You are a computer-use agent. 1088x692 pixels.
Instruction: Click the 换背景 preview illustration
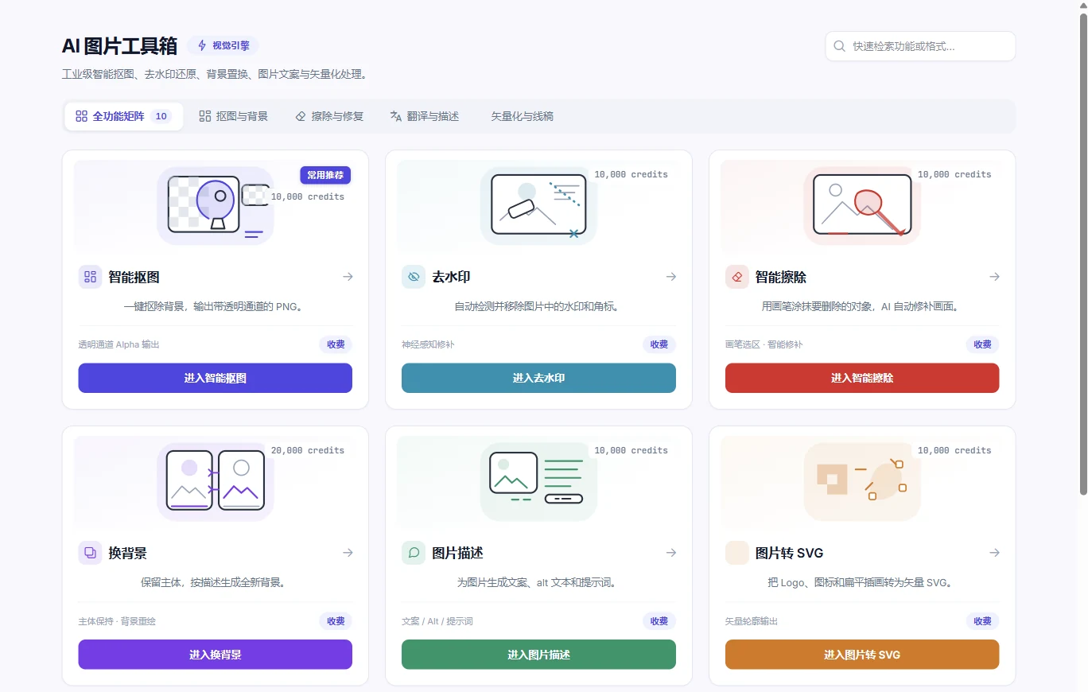[x=216, y=481]
